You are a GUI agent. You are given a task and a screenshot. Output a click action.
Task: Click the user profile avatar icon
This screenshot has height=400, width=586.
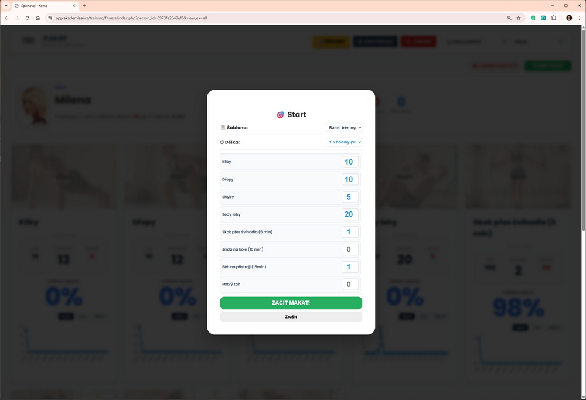(x=569, y=18)
